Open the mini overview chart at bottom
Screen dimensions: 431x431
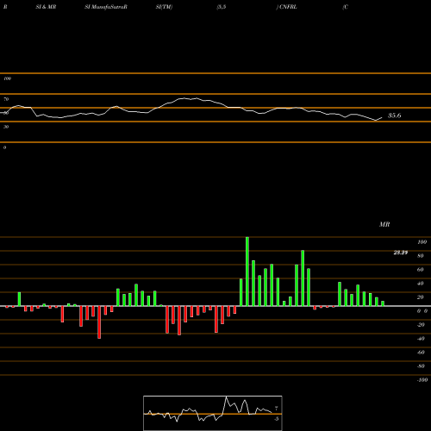tap(213, 413)
